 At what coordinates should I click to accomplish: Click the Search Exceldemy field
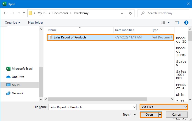[163, 13]
